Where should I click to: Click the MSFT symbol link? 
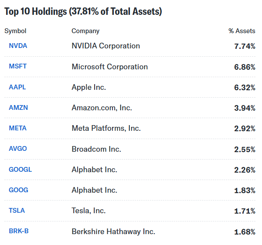click(x=18, y=67)
